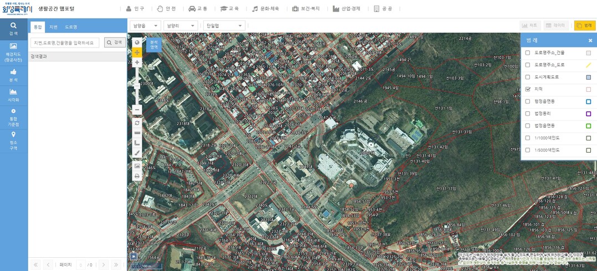Click the zoom out minus button
Image resolution: width=597 pixels, height=271 pixels.
137,110
